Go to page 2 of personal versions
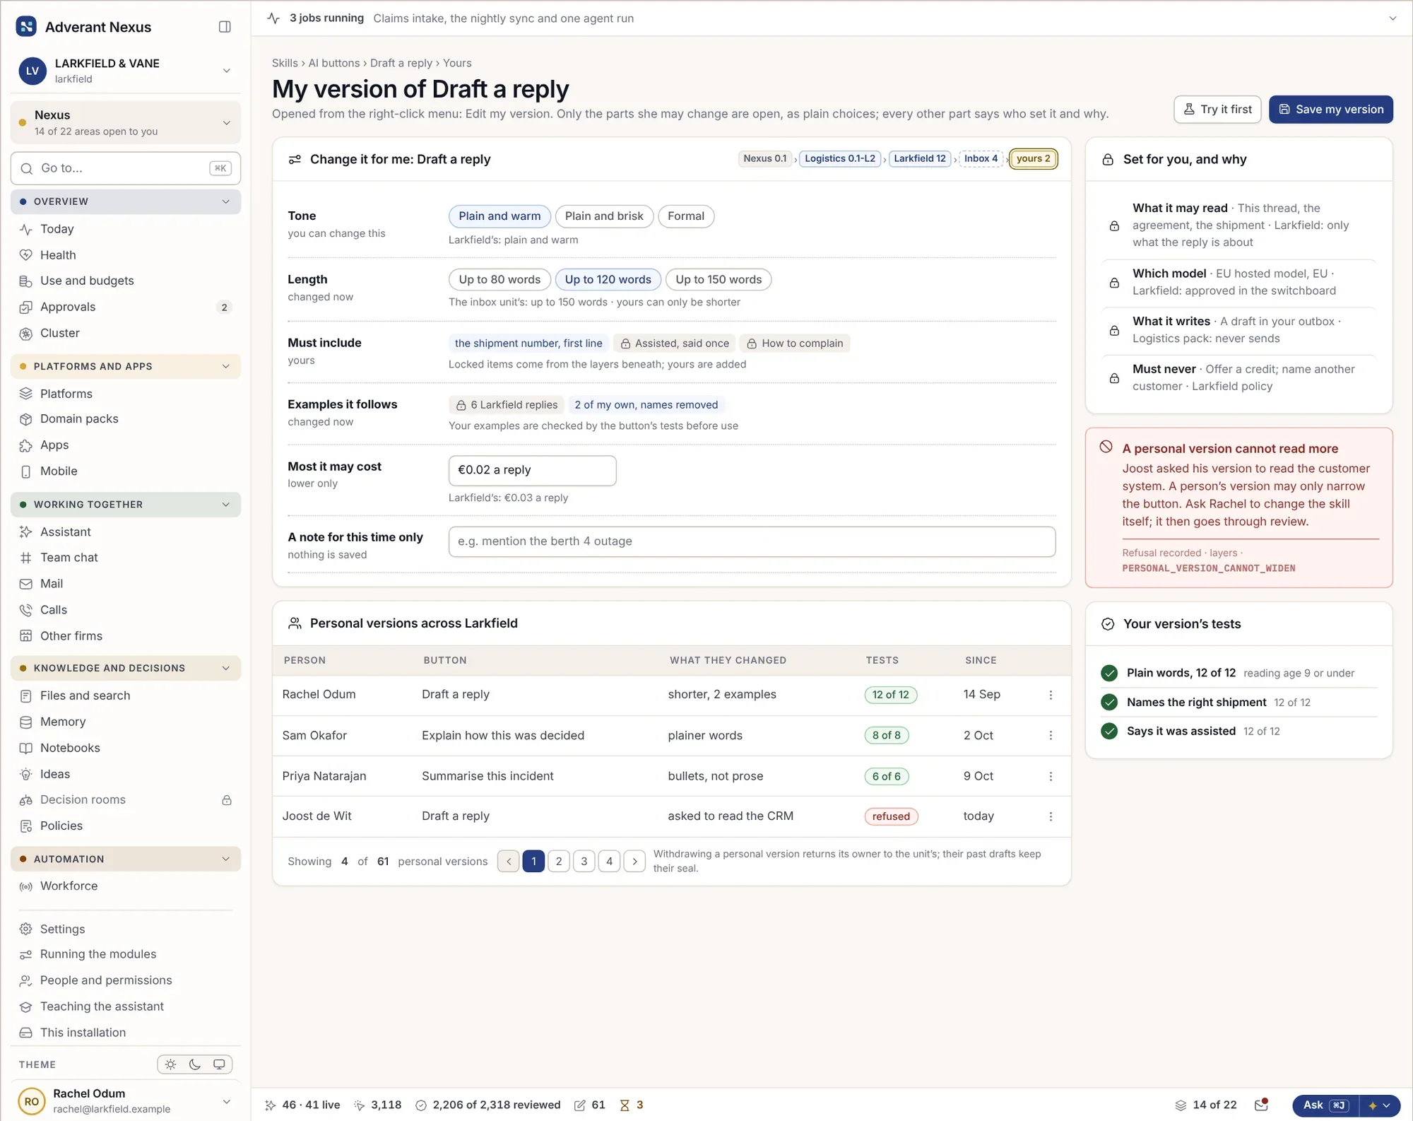This screenshot has height=1121, width=1413. [559, 861]
